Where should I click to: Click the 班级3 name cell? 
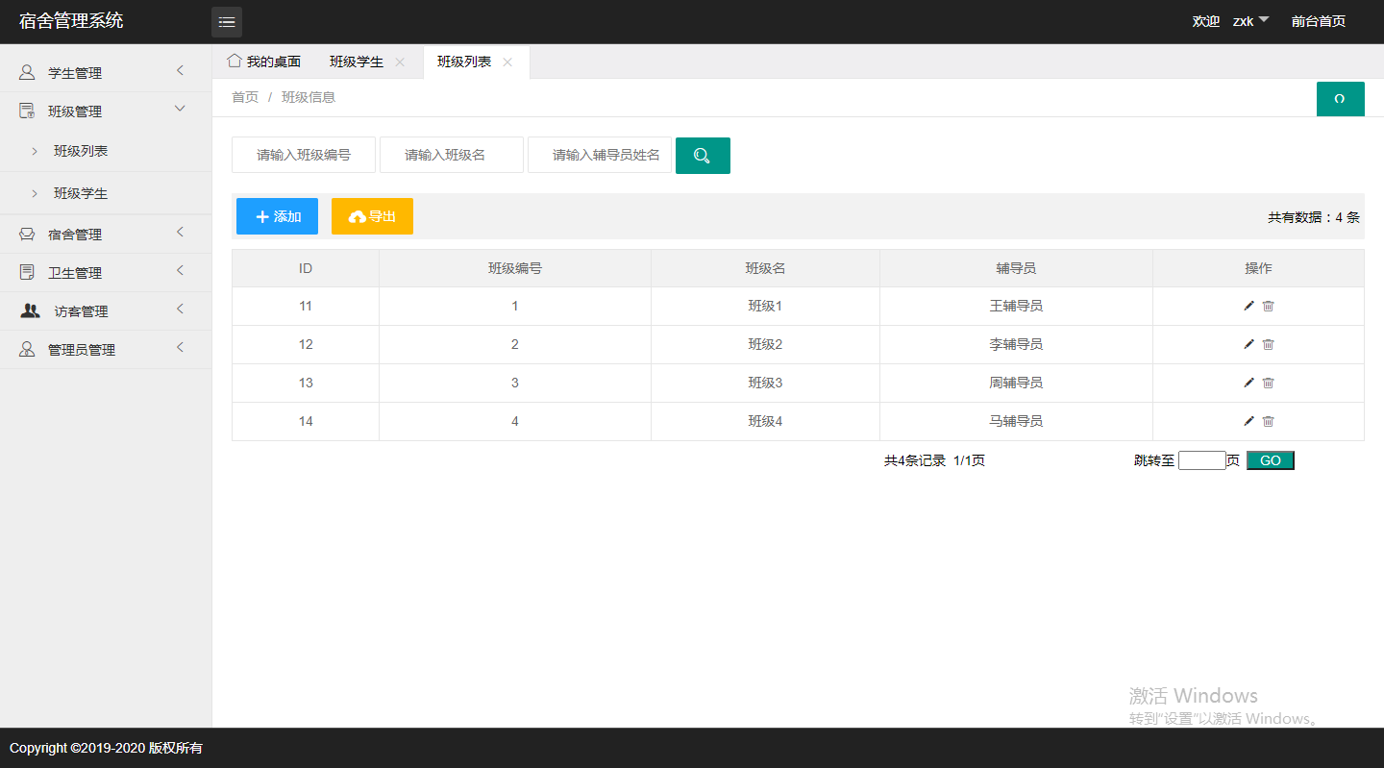[x=765, y=383]
